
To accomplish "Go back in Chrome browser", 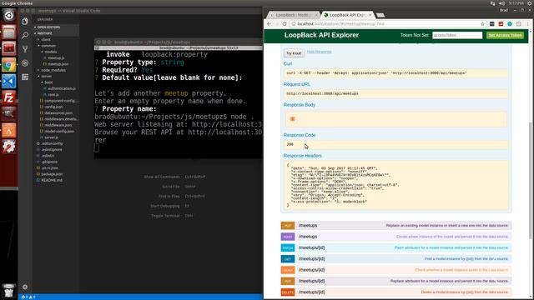I will click(x=269, y=24).
